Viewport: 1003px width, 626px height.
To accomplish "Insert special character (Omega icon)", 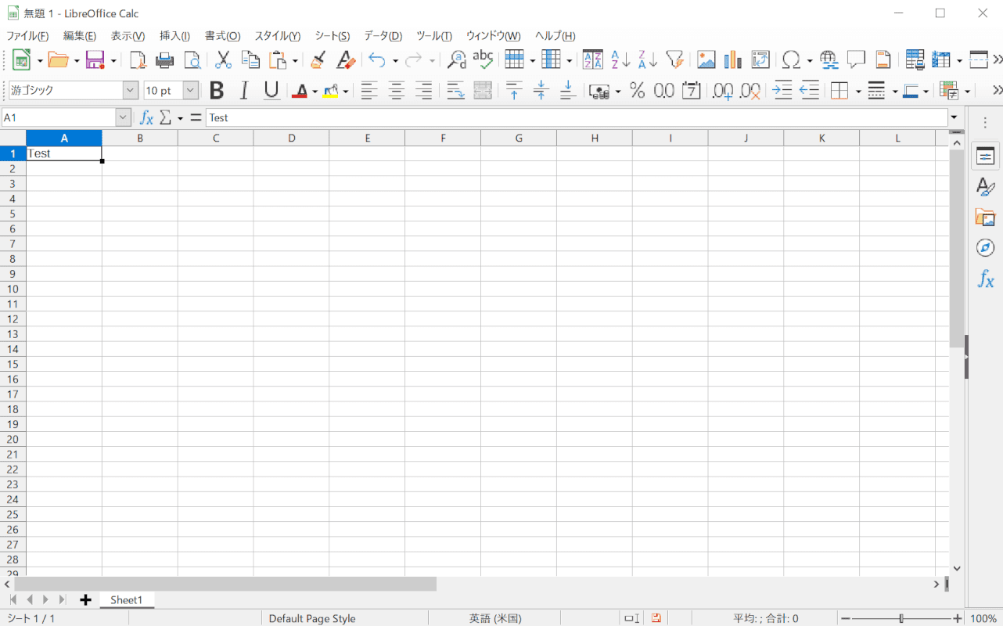I will click(x=792, y=59).
